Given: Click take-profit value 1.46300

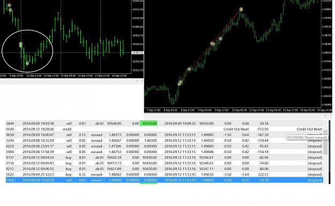Looking at the screenshot, I should pyautogui.click(x=151, y=141).
